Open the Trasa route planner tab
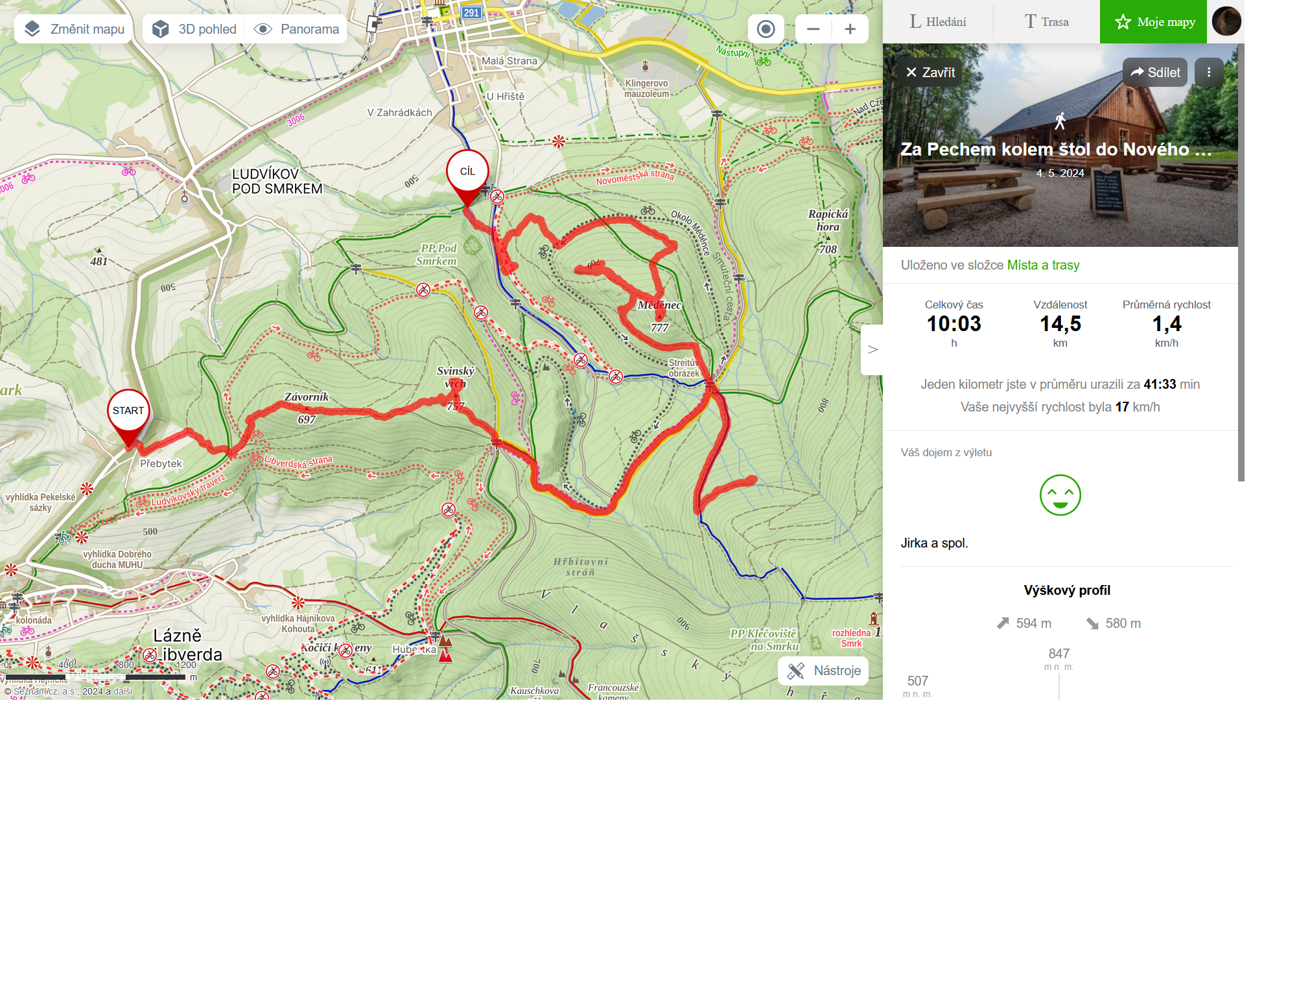 (x=1046, y=22)
